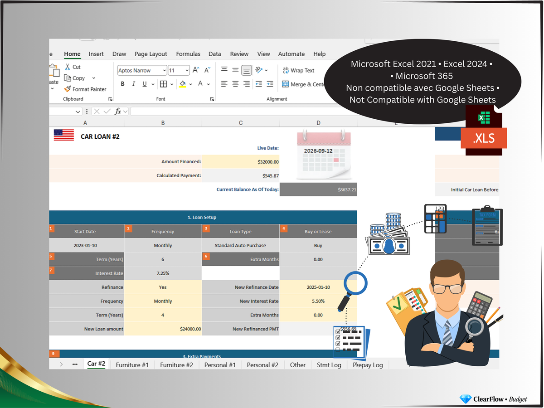Open the font size 11 dropdown
This screenshot has height=408, width=544.
coord(187,70)
